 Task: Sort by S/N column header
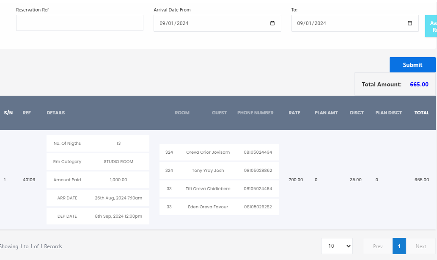pyautogui.click(x=8, y=113)
